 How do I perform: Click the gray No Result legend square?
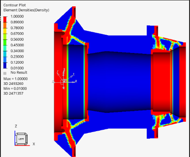[x=5, y=73]
